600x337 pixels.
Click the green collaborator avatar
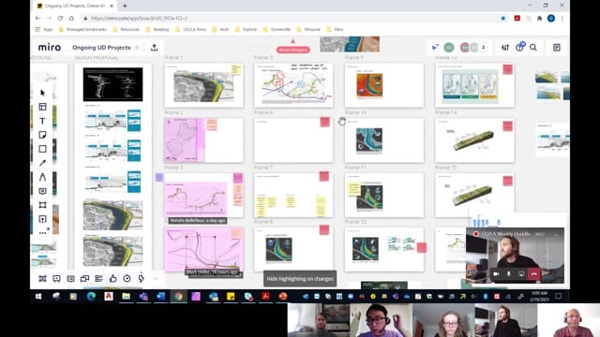[x=449, y=48]
